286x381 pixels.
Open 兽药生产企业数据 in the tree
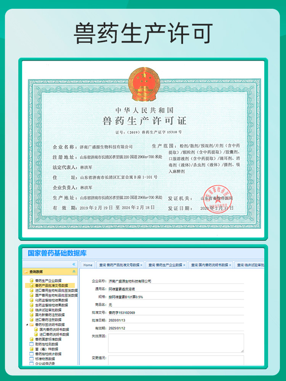[x=48, y=281]
